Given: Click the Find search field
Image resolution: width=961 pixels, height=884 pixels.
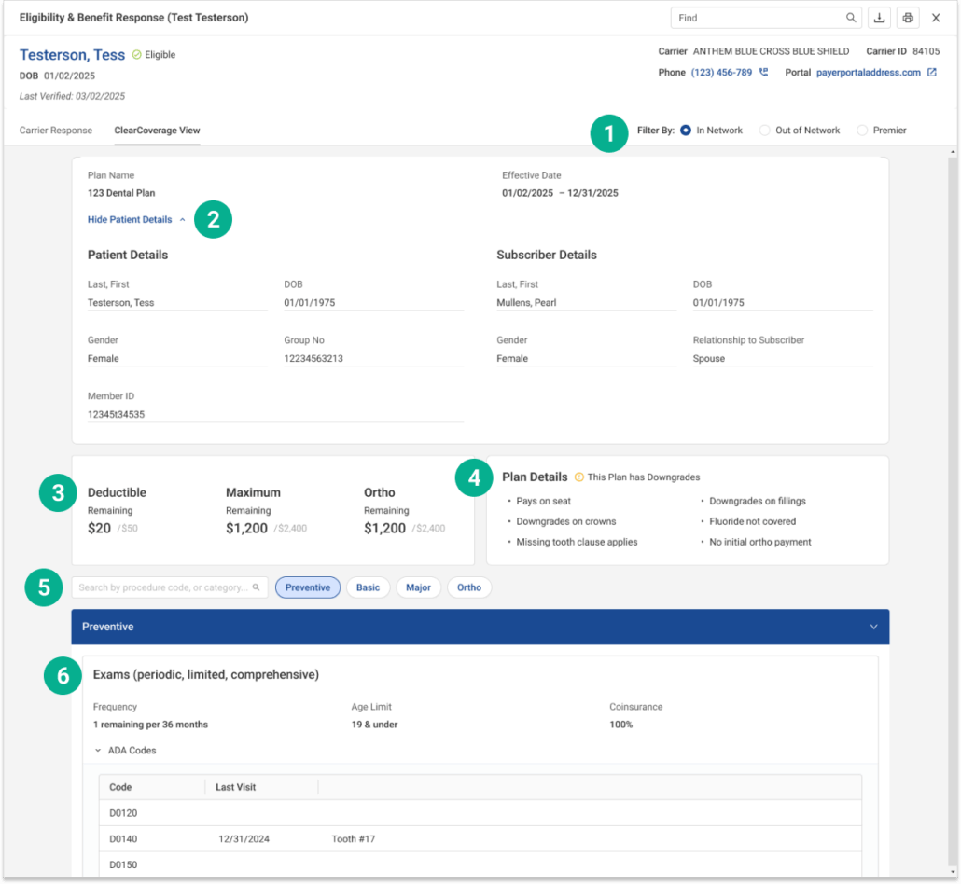Looking at the screenshot, I should point(756,18).
